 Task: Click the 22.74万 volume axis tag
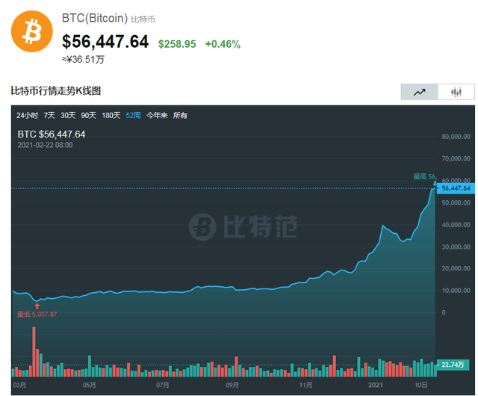point(453,365)
